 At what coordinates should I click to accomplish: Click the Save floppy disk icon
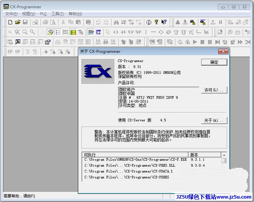[x=25, y=22]
